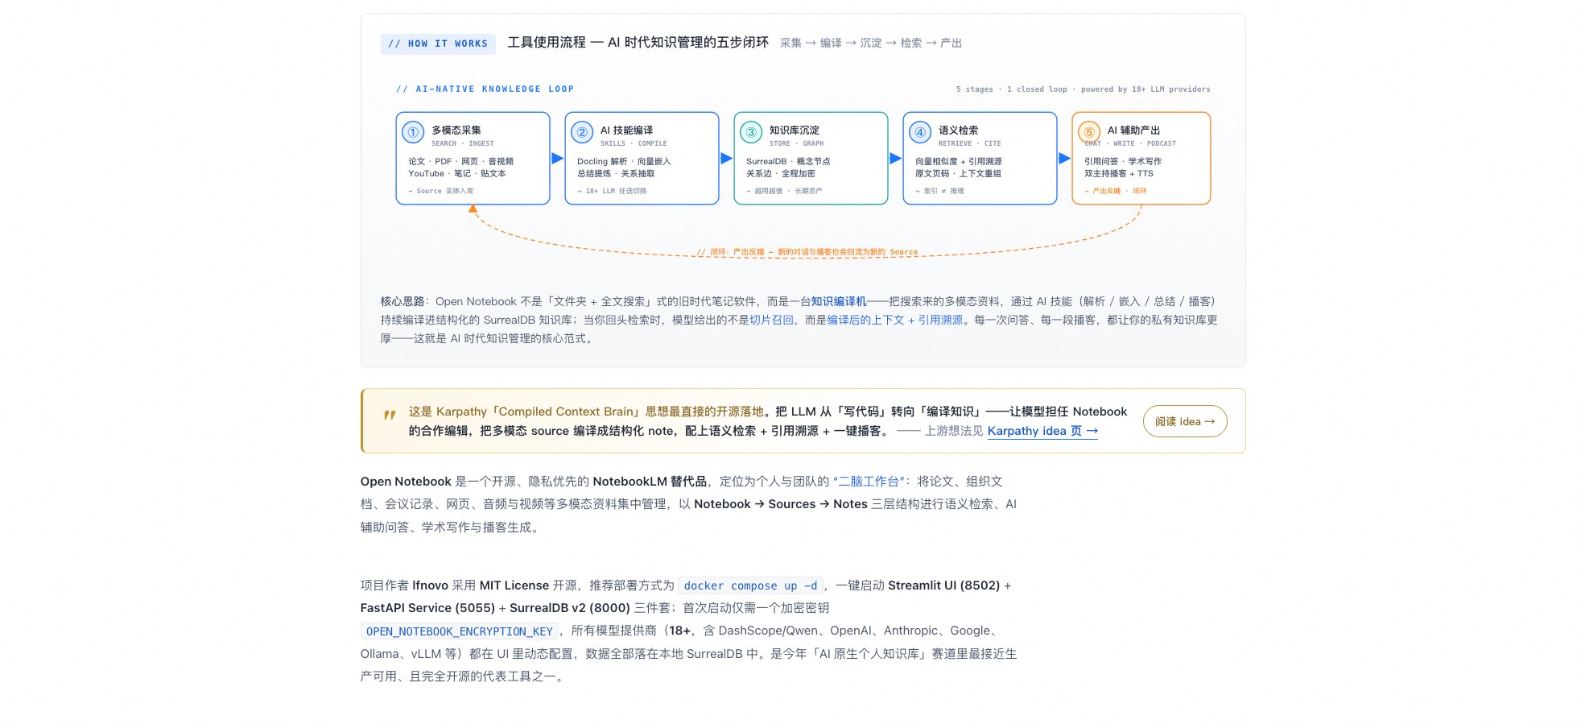Image resolution: width=1581 pixels, height=724 pixels.
Task: Click "编译后的上下文 + 引用溯源" link text
Action: point(895,320)
